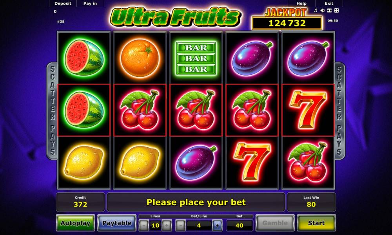Increase the Bet/Line value
Screen dimensions: 392x235
217,225
